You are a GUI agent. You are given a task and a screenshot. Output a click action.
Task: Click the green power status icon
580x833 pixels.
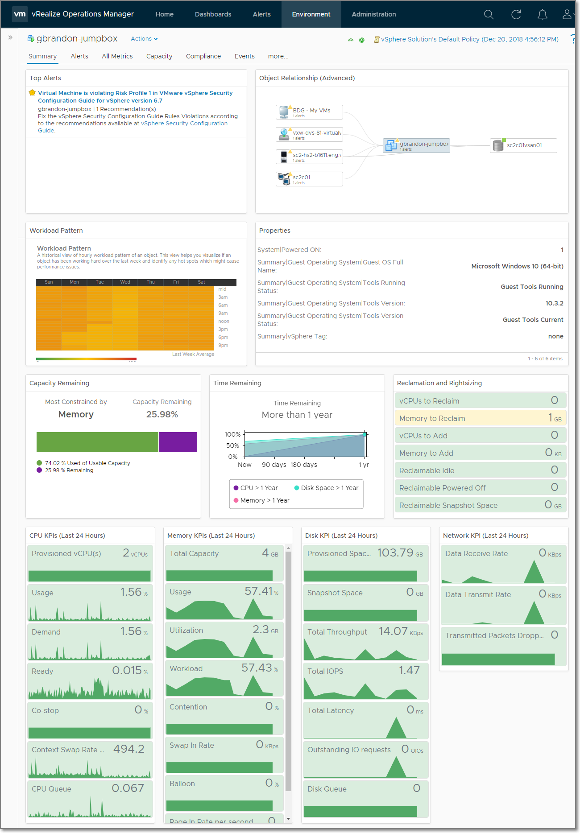coord(362,40)
